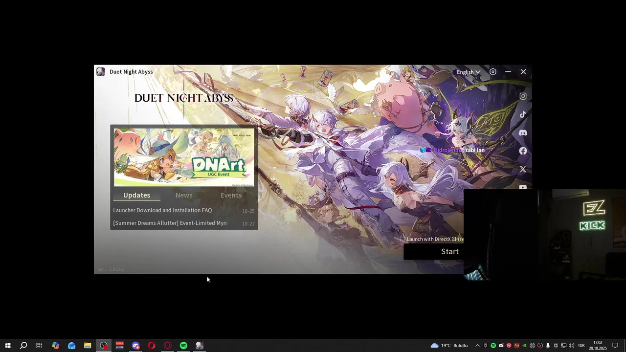Close the Duet Night Abyss launcher
This screenshot has width=626, height=352.
[523, 72]
